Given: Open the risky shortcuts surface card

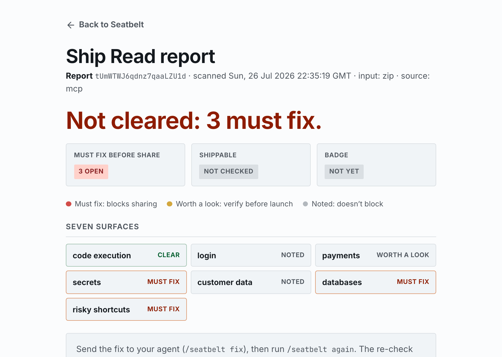Looking at the screenshot, I should pyautogui.click(x=126, y=309).
